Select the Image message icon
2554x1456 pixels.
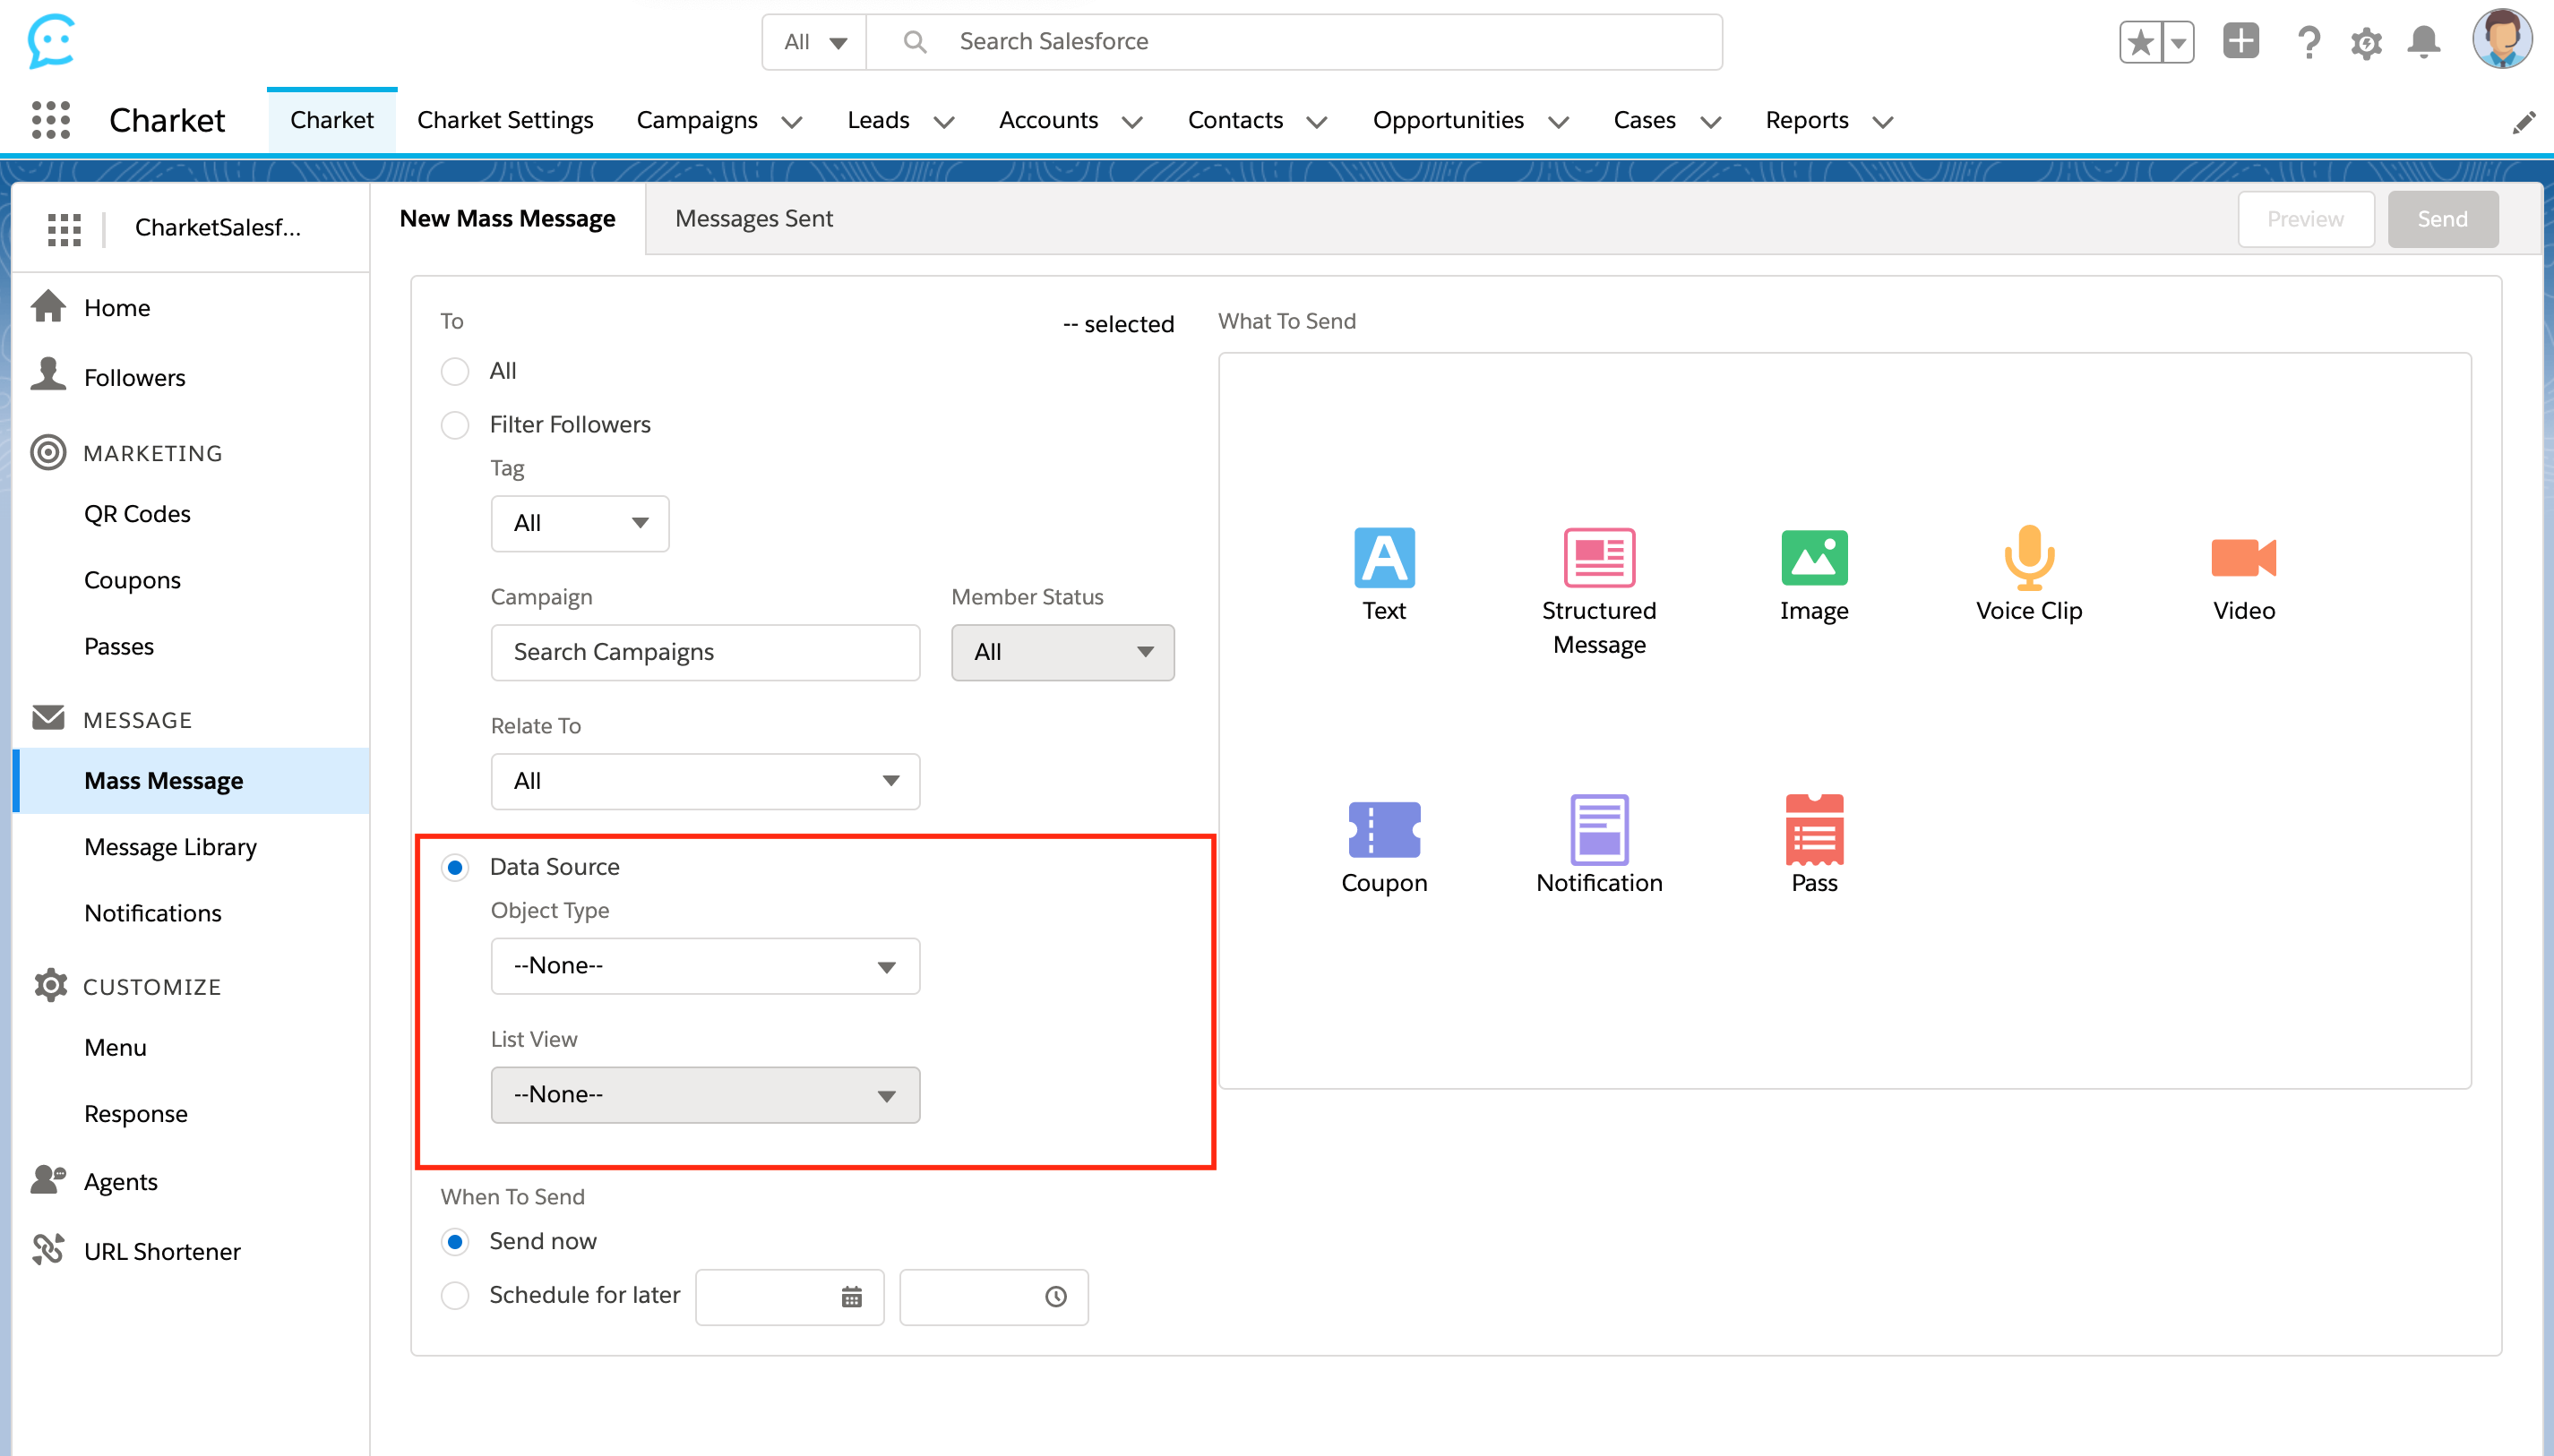coord(1814,558)
